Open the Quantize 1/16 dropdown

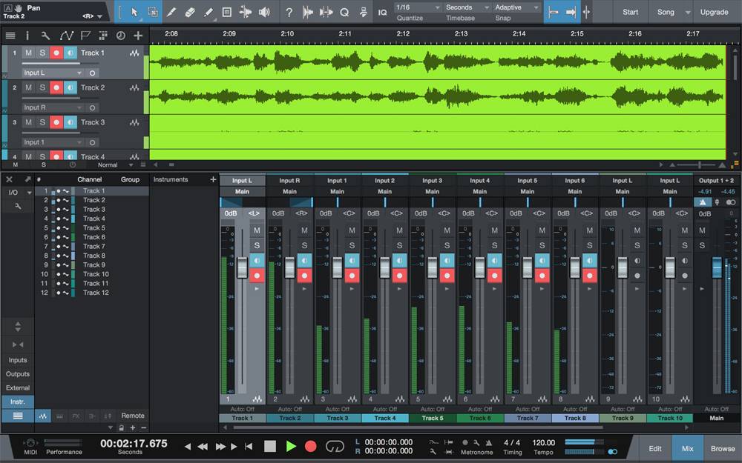(417, 7)
